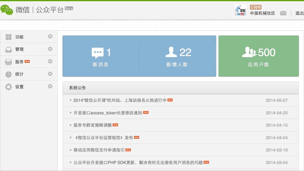Screen dimensions: 304x171
Task: Click the 设置 gear icon
Action: pos(9,87)
